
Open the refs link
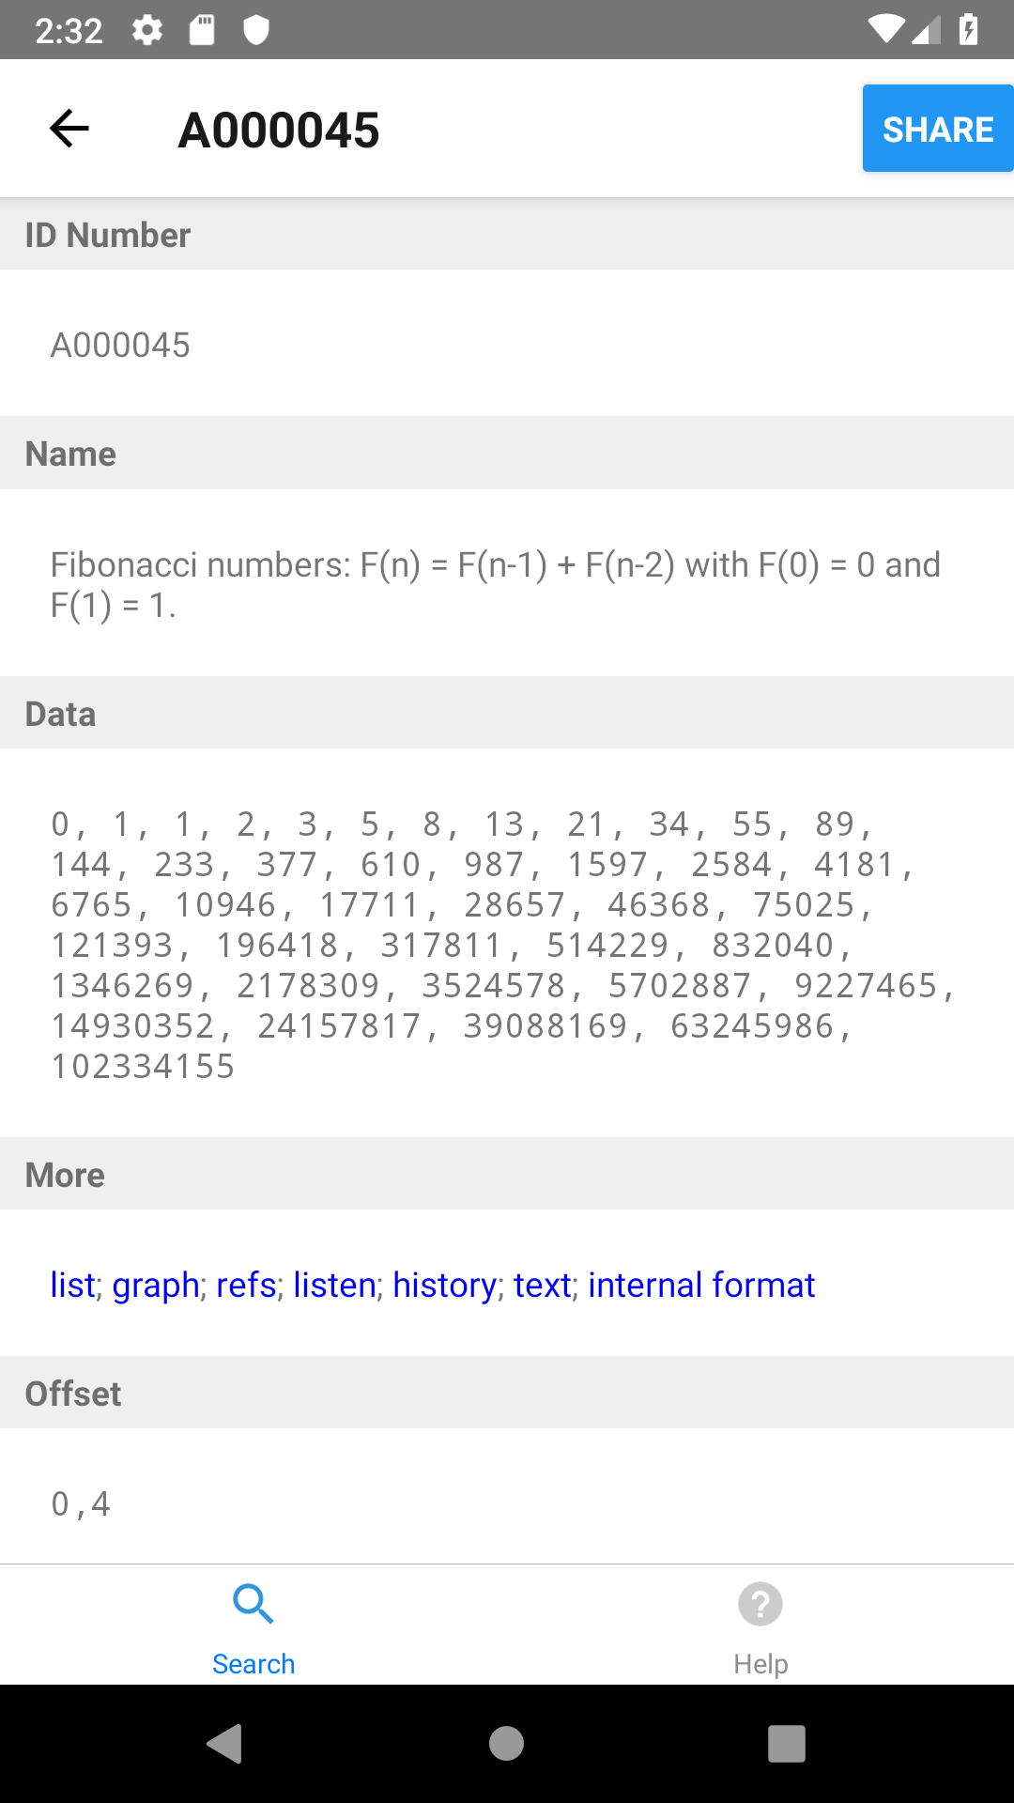[x=246, y=1285]
